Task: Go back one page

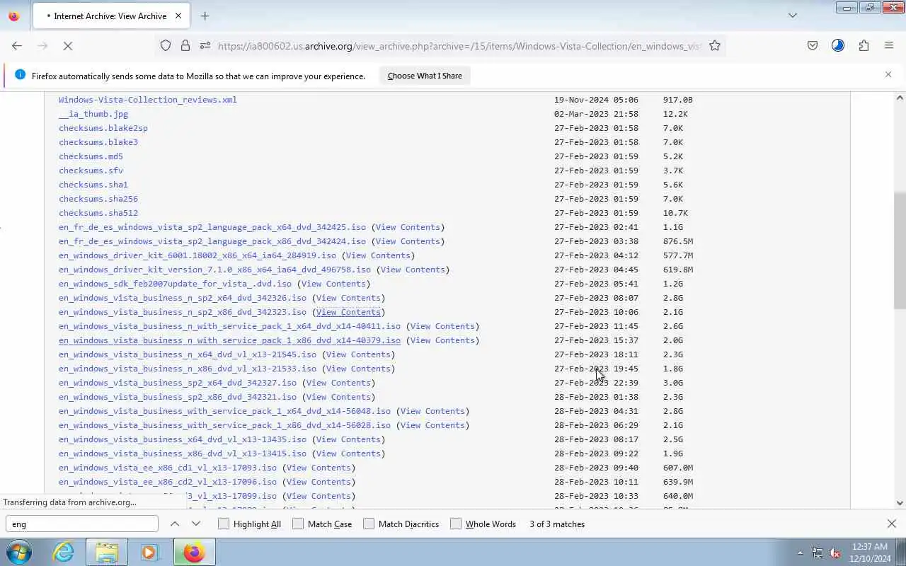Action: pos(17,46)
